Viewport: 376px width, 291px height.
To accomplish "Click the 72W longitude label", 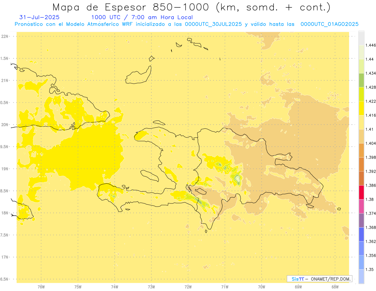I will click(188, 287).
